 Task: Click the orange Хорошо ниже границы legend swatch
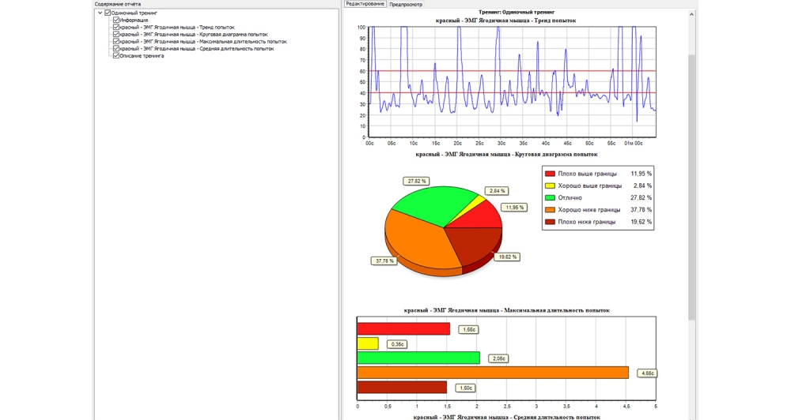(551, 210)
